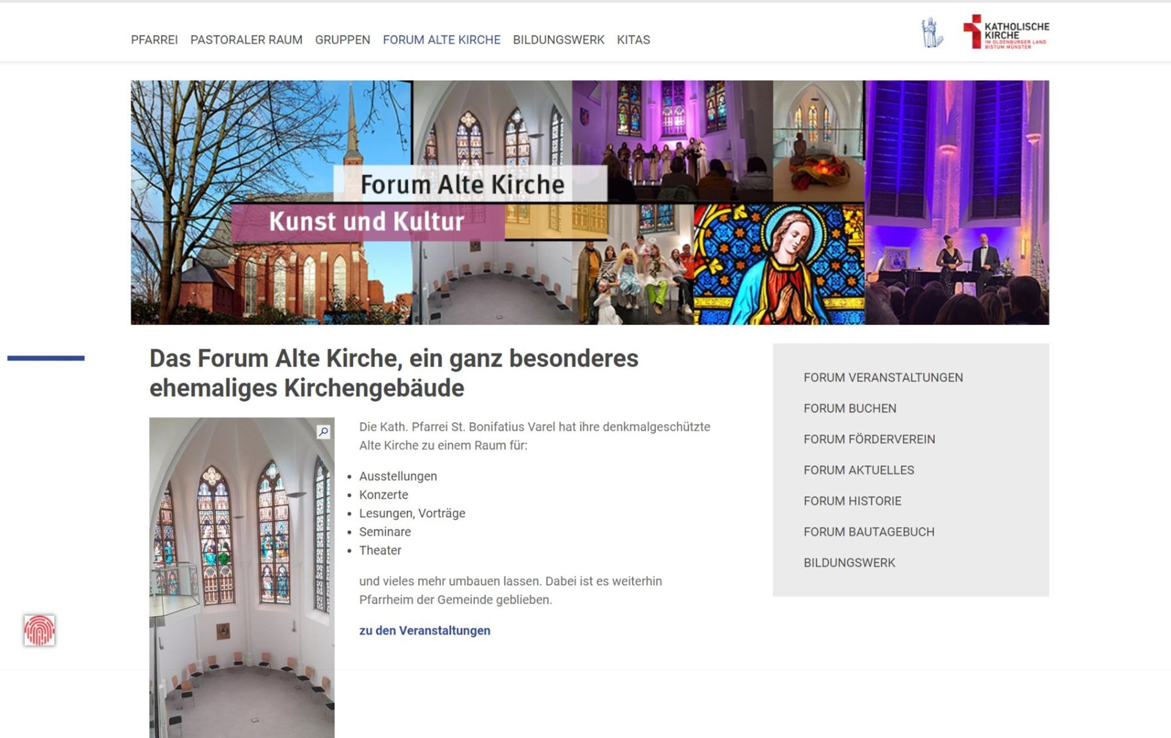Follow the 'zu den Veranstaltungen' link
The image size is (1171, 738).
tap(424, 631)
